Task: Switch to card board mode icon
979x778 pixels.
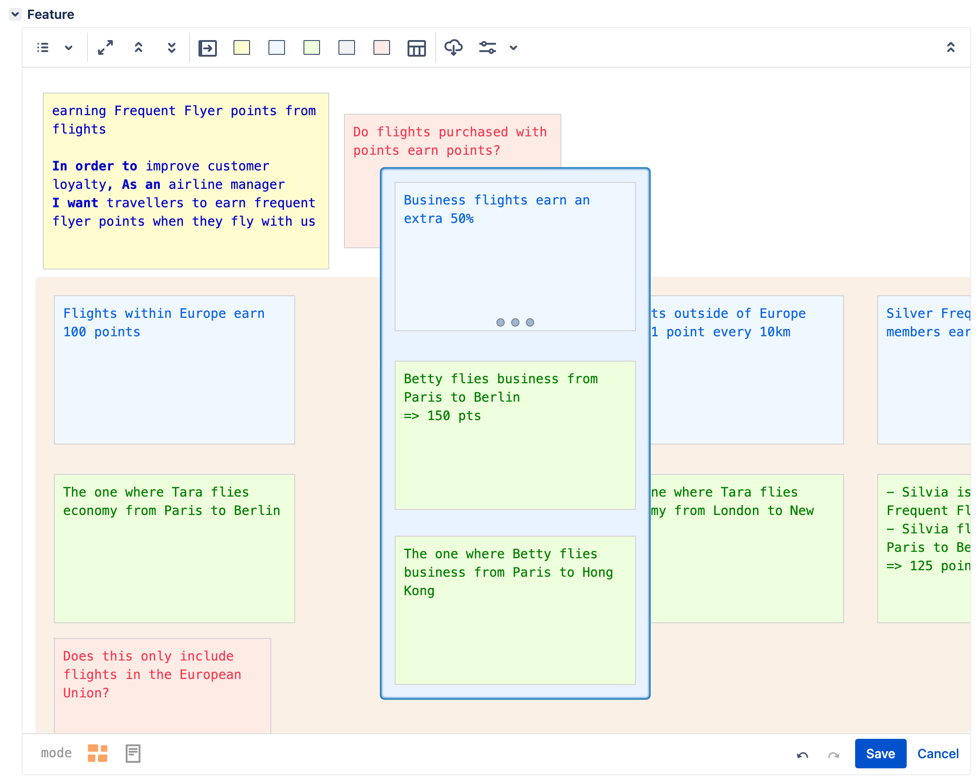Action: [x=98, y=753]
